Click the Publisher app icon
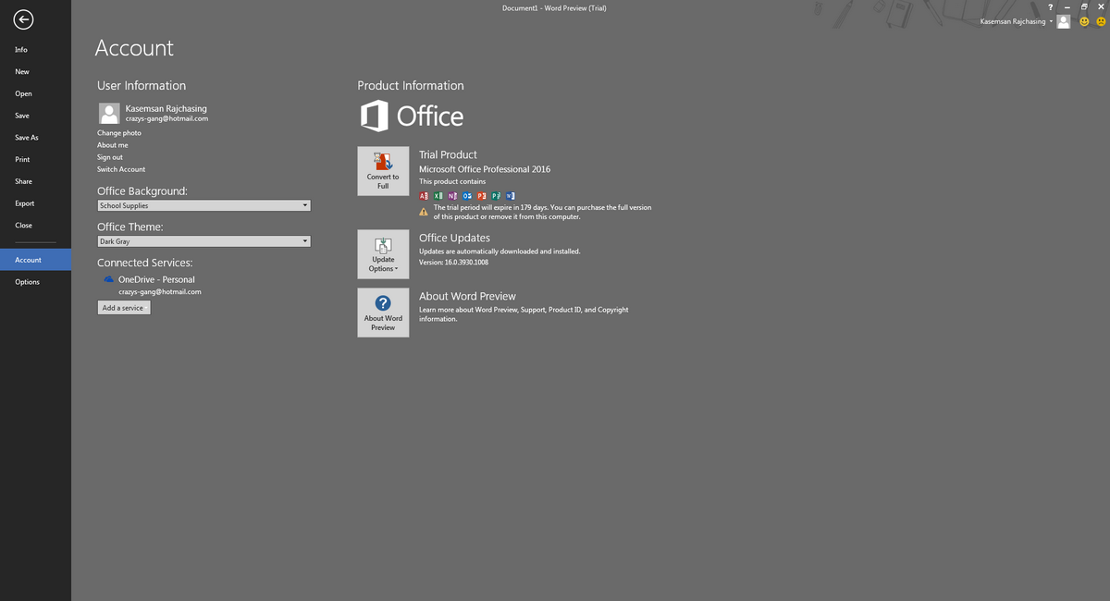The image size is (1110, 601). (x=496, y=196)
